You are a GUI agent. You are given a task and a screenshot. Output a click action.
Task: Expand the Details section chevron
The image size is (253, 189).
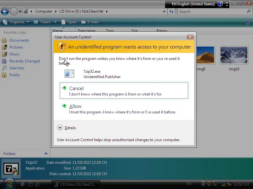[60, 128]
